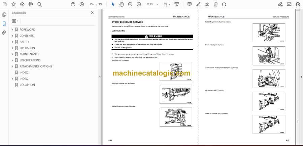The width and height of the screenshot is (303, 146).
Task: Open the SPECIFICATIONS bookmark
Action: [x=30, y=60]
